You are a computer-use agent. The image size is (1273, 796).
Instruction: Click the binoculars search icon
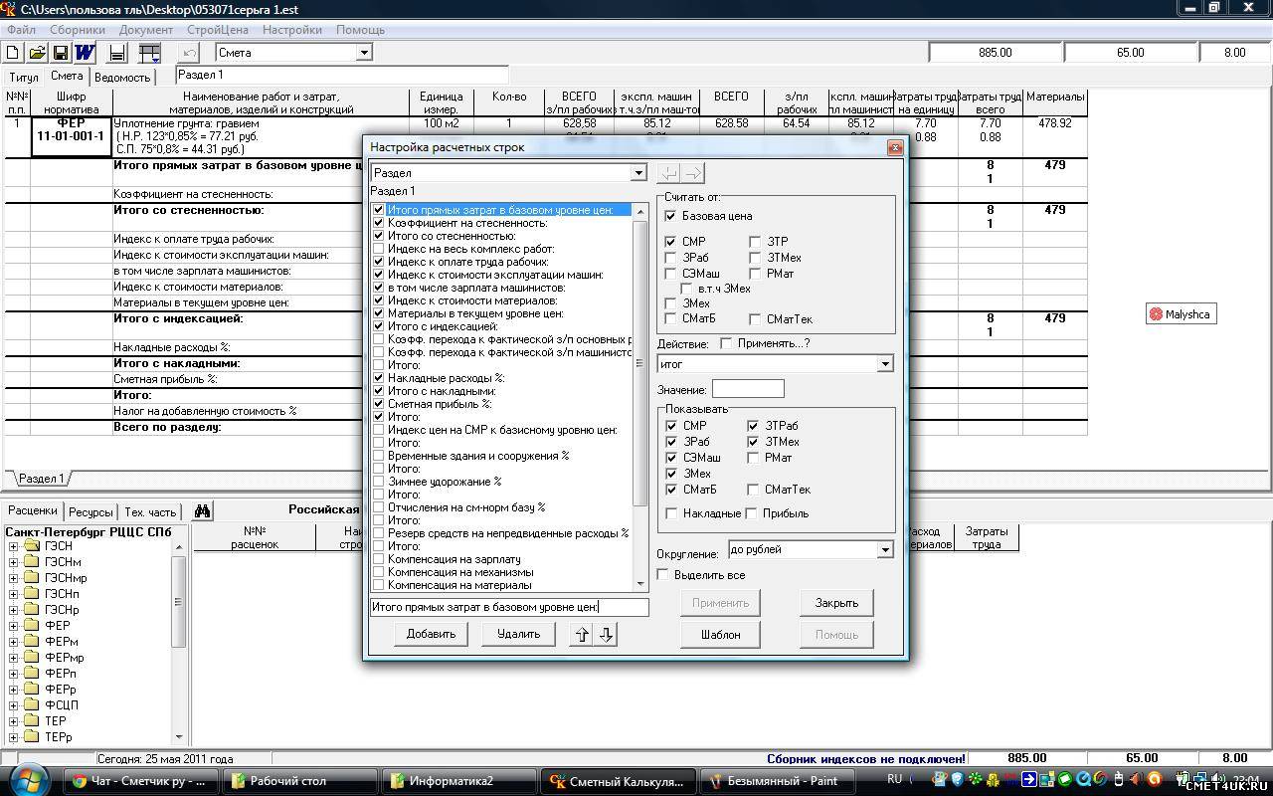[x=202, y=511]
